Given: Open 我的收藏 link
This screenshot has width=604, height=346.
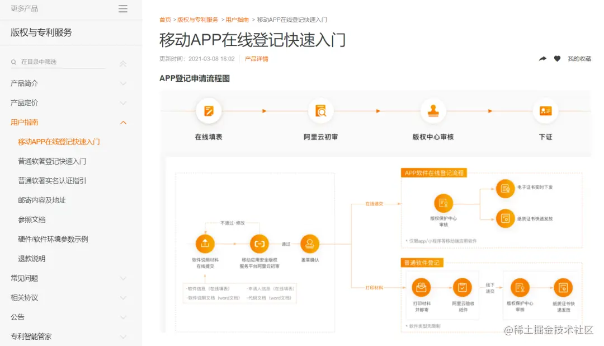Looking at the screenshot, I should (x=579, y=59).
